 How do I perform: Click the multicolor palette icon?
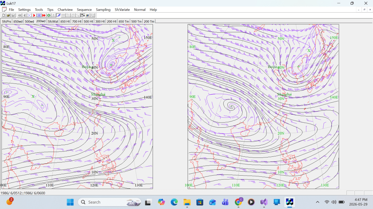click(87, 15)
